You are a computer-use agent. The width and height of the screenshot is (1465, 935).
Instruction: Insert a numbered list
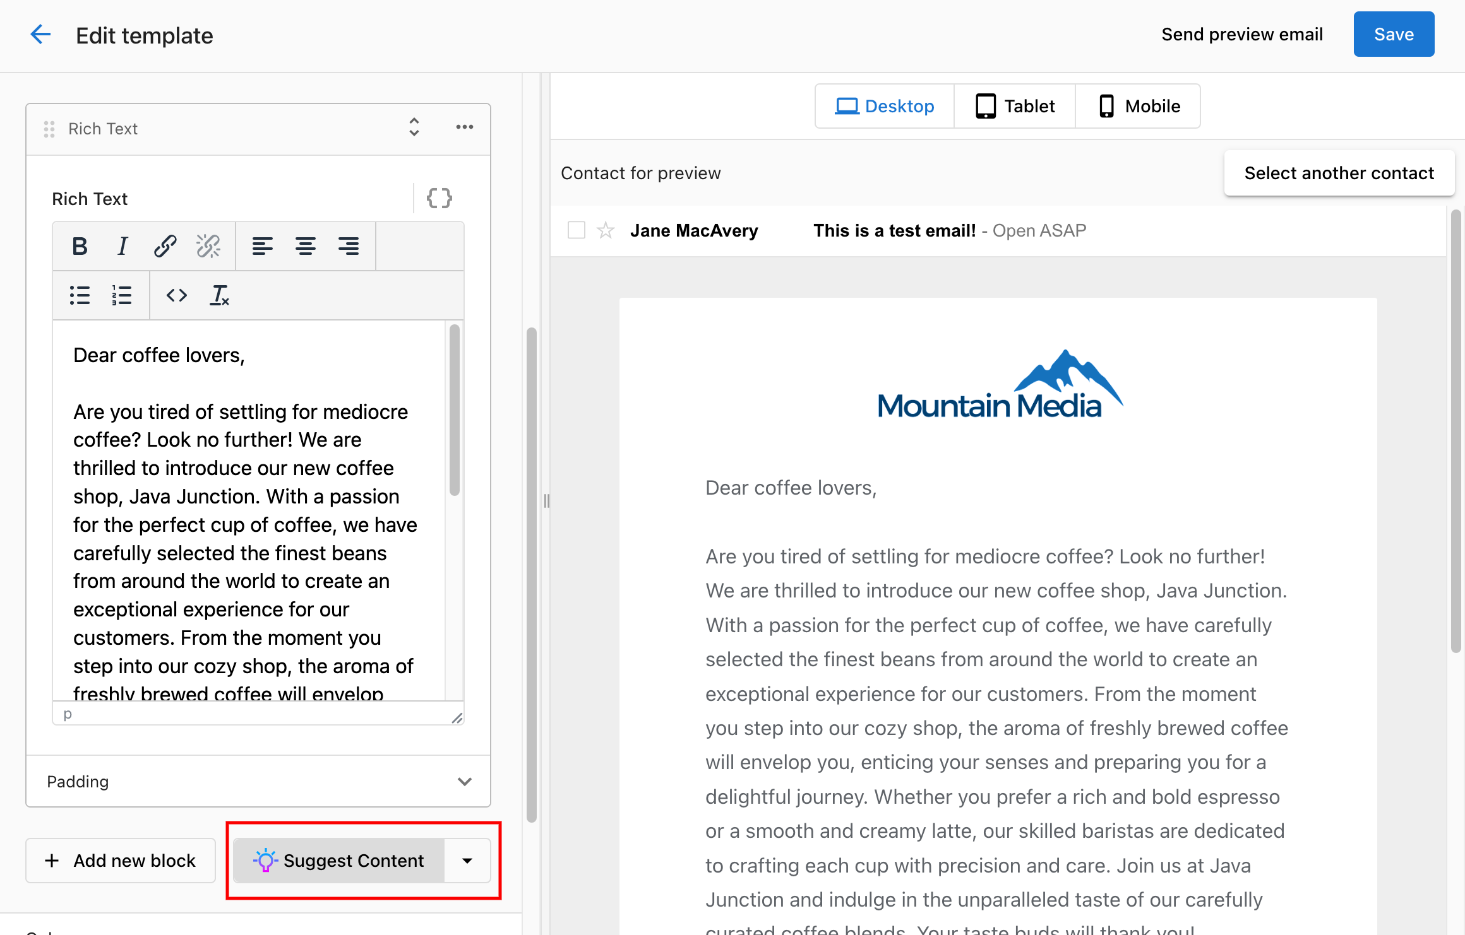click(x=122, y=295)
